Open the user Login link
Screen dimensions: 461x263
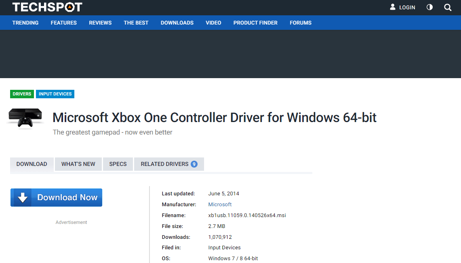point(402,7)
